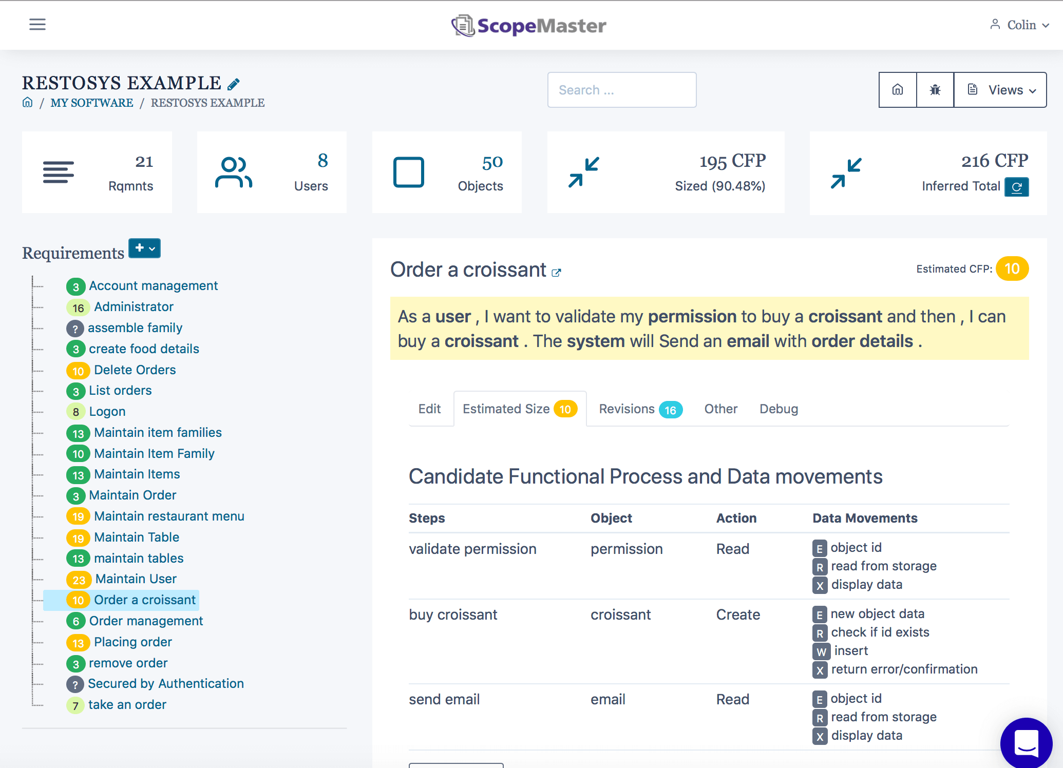Click 'validate permission' step text
This screenshot has height=768, width=1063.
pyautogui.click(x=472, y=549)
